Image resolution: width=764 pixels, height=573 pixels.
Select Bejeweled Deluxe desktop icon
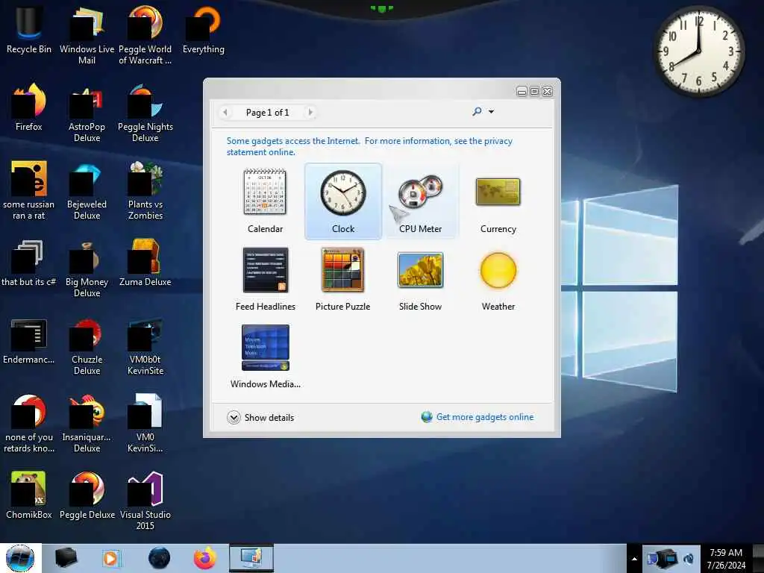click(87, 190)
